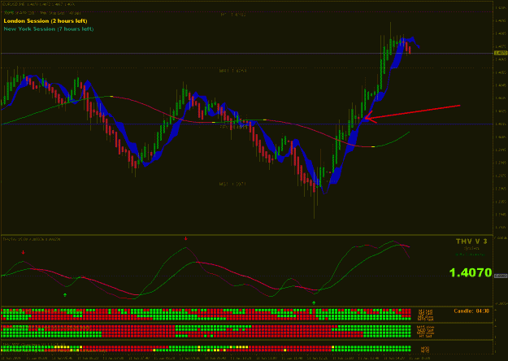The image size is (508, 361).
Task: Click the highlighted current price tag on price scale
Action: pyautogui.click(x=501, y=53)
